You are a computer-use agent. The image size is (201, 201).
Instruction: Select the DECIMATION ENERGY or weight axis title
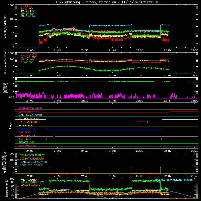(x=4, y=163)
